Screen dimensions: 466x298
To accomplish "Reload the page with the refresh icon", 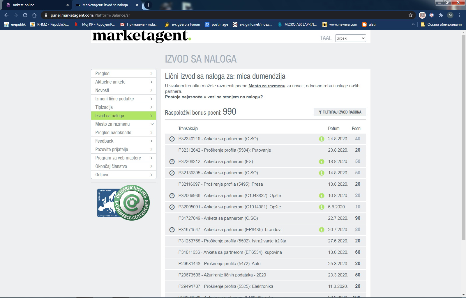I will pyautogui.click(x=25, y=15).
